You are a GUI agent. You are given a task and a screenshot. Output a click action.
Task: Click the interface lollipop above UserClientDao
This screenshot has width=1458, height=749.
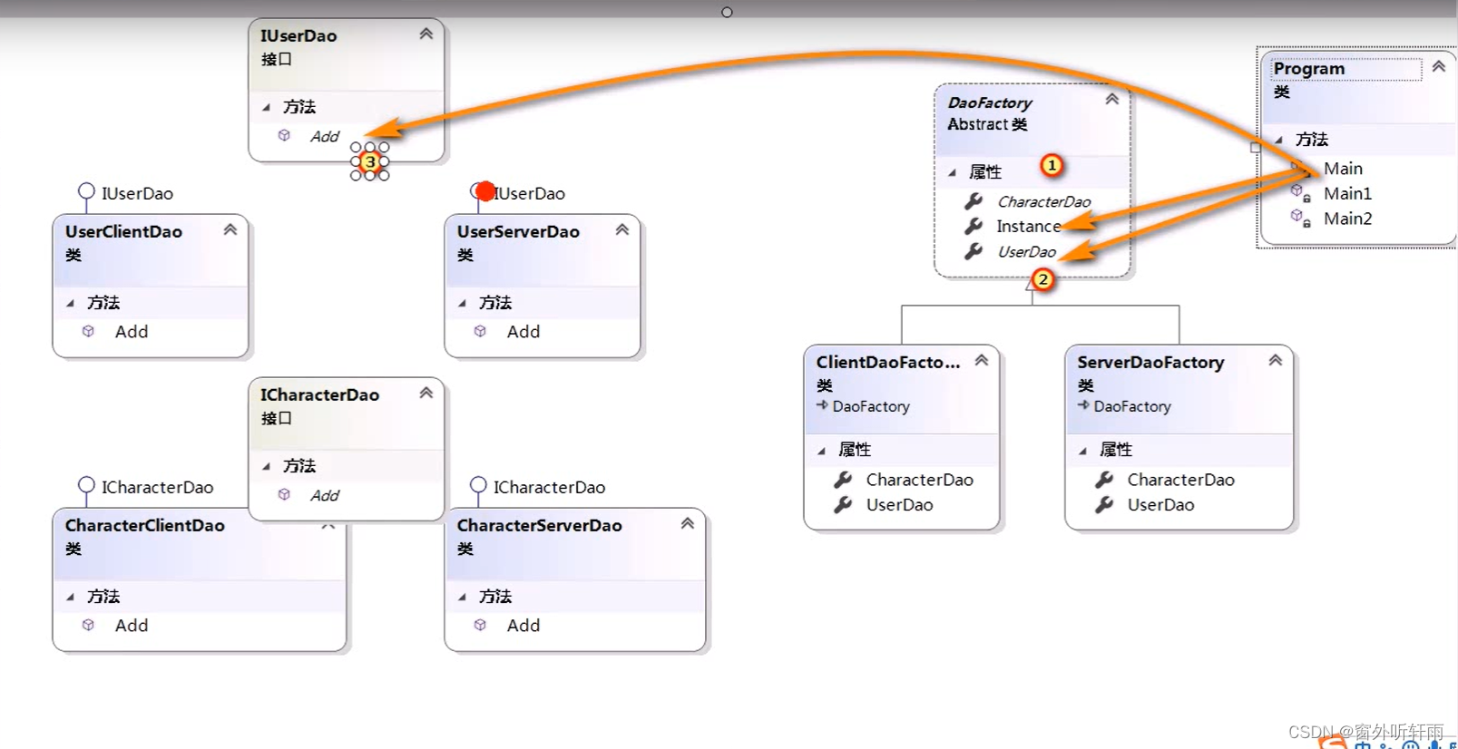coord(86,191)
